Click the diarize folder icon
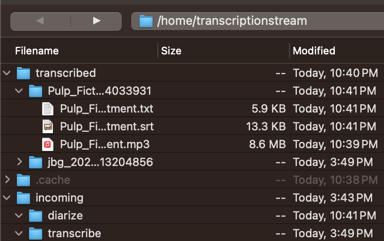The image size is (384, 241). (x=36, y=216)
